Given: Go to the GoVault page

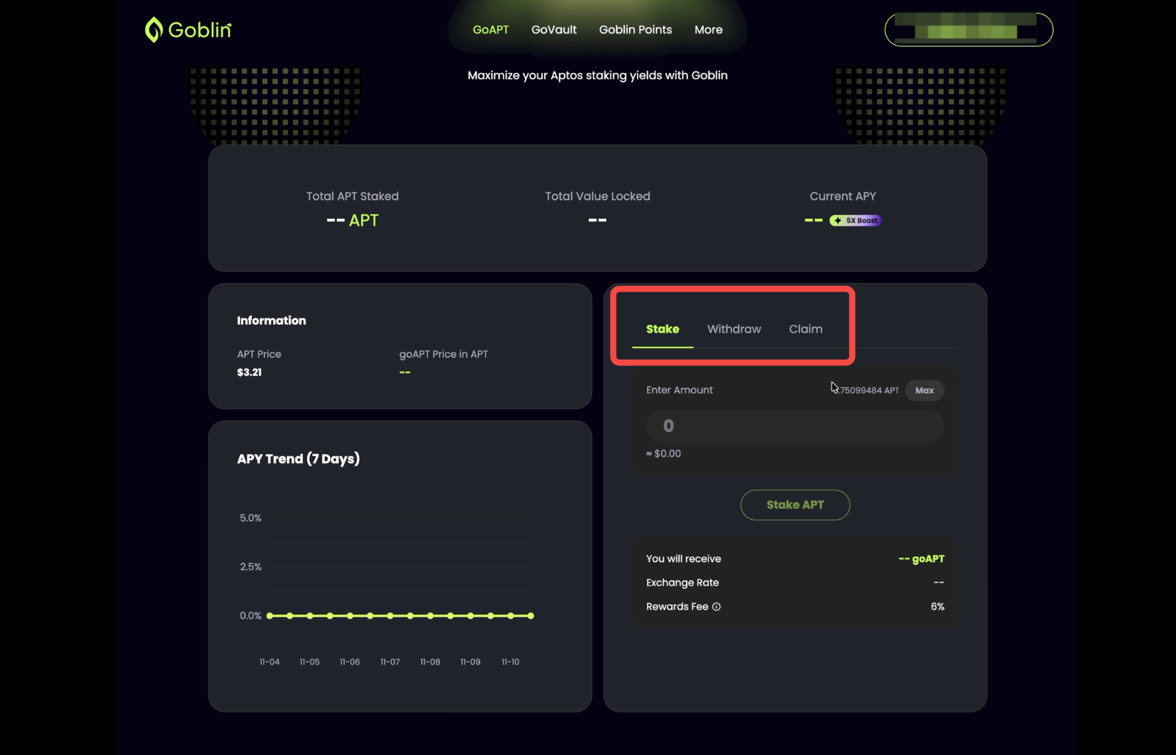Looking at the screenshot, I should pos(554,29).
